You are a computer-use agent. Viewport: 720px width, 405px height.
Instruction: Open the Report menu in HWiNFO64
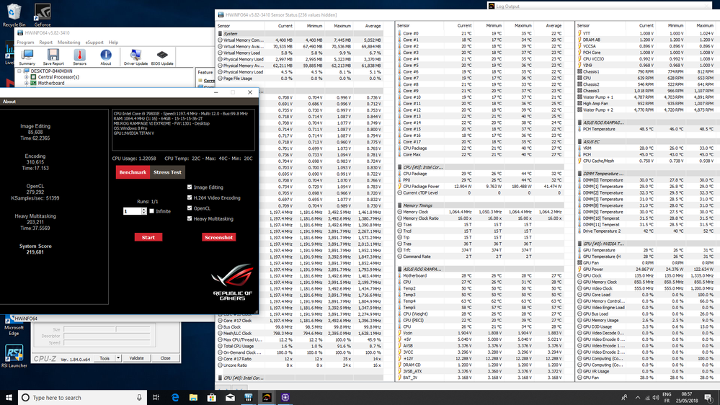(x=45, y=43)
